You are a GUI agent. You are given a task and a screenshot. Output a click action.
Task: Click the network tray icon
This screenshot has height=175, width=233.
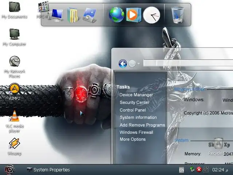(206, 170)
